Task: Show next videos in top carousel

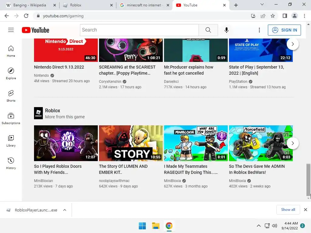Action: 292,44
